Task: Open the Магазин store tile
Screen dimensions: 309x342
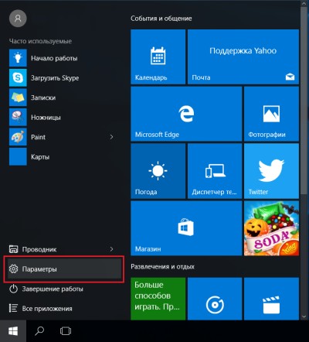Action: point(186,228)
